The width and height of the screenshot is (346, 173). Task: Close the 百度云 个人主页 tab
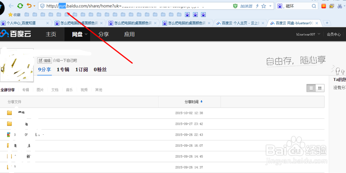coord(263,23)
